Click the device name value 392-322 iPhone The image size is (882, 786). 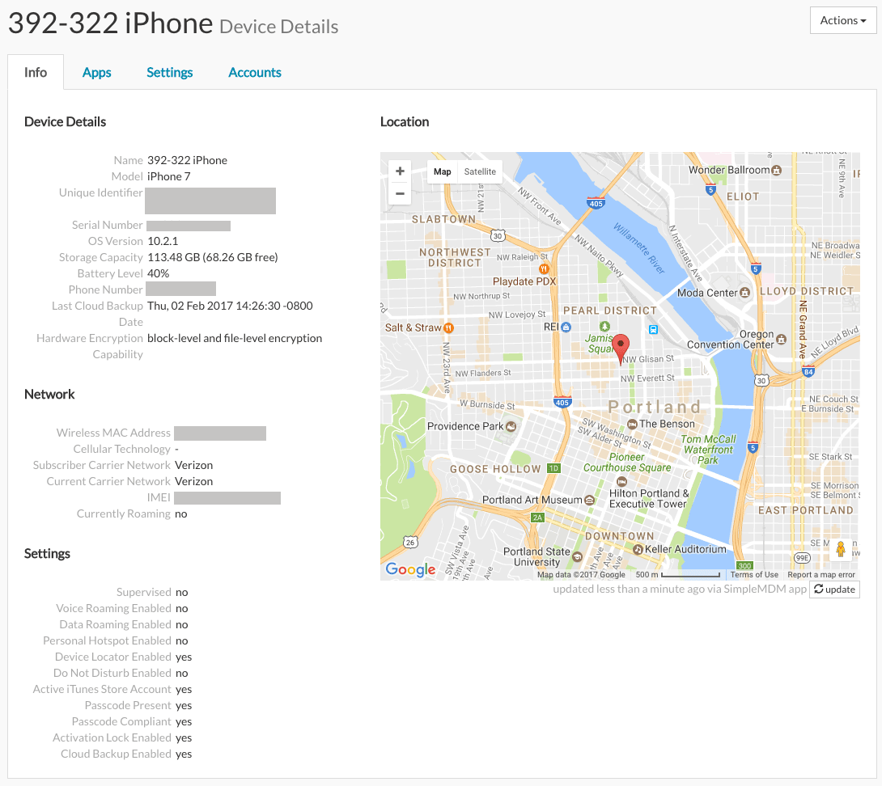tap(187, 160)
